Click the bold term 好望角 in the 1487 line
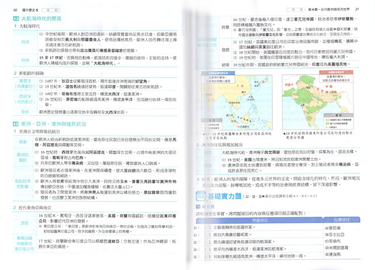This screenshot has width=375, height=270. coord(141,81)
